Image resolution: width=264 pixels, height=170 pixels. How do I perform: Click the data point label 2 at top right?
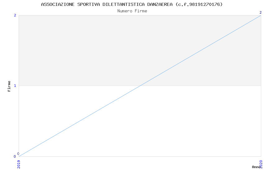261,12
